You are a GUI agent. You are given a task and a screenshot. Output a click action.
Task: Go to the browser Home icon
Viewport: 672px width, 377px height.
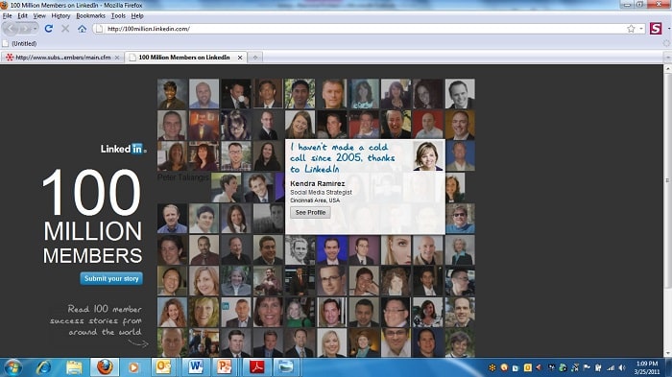(x=82, y=29)
